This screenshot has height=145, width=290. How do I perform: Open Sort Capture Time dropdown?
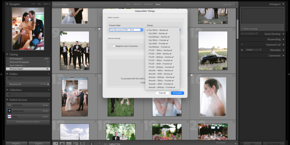pyautogui.click(x=116, y=144)
